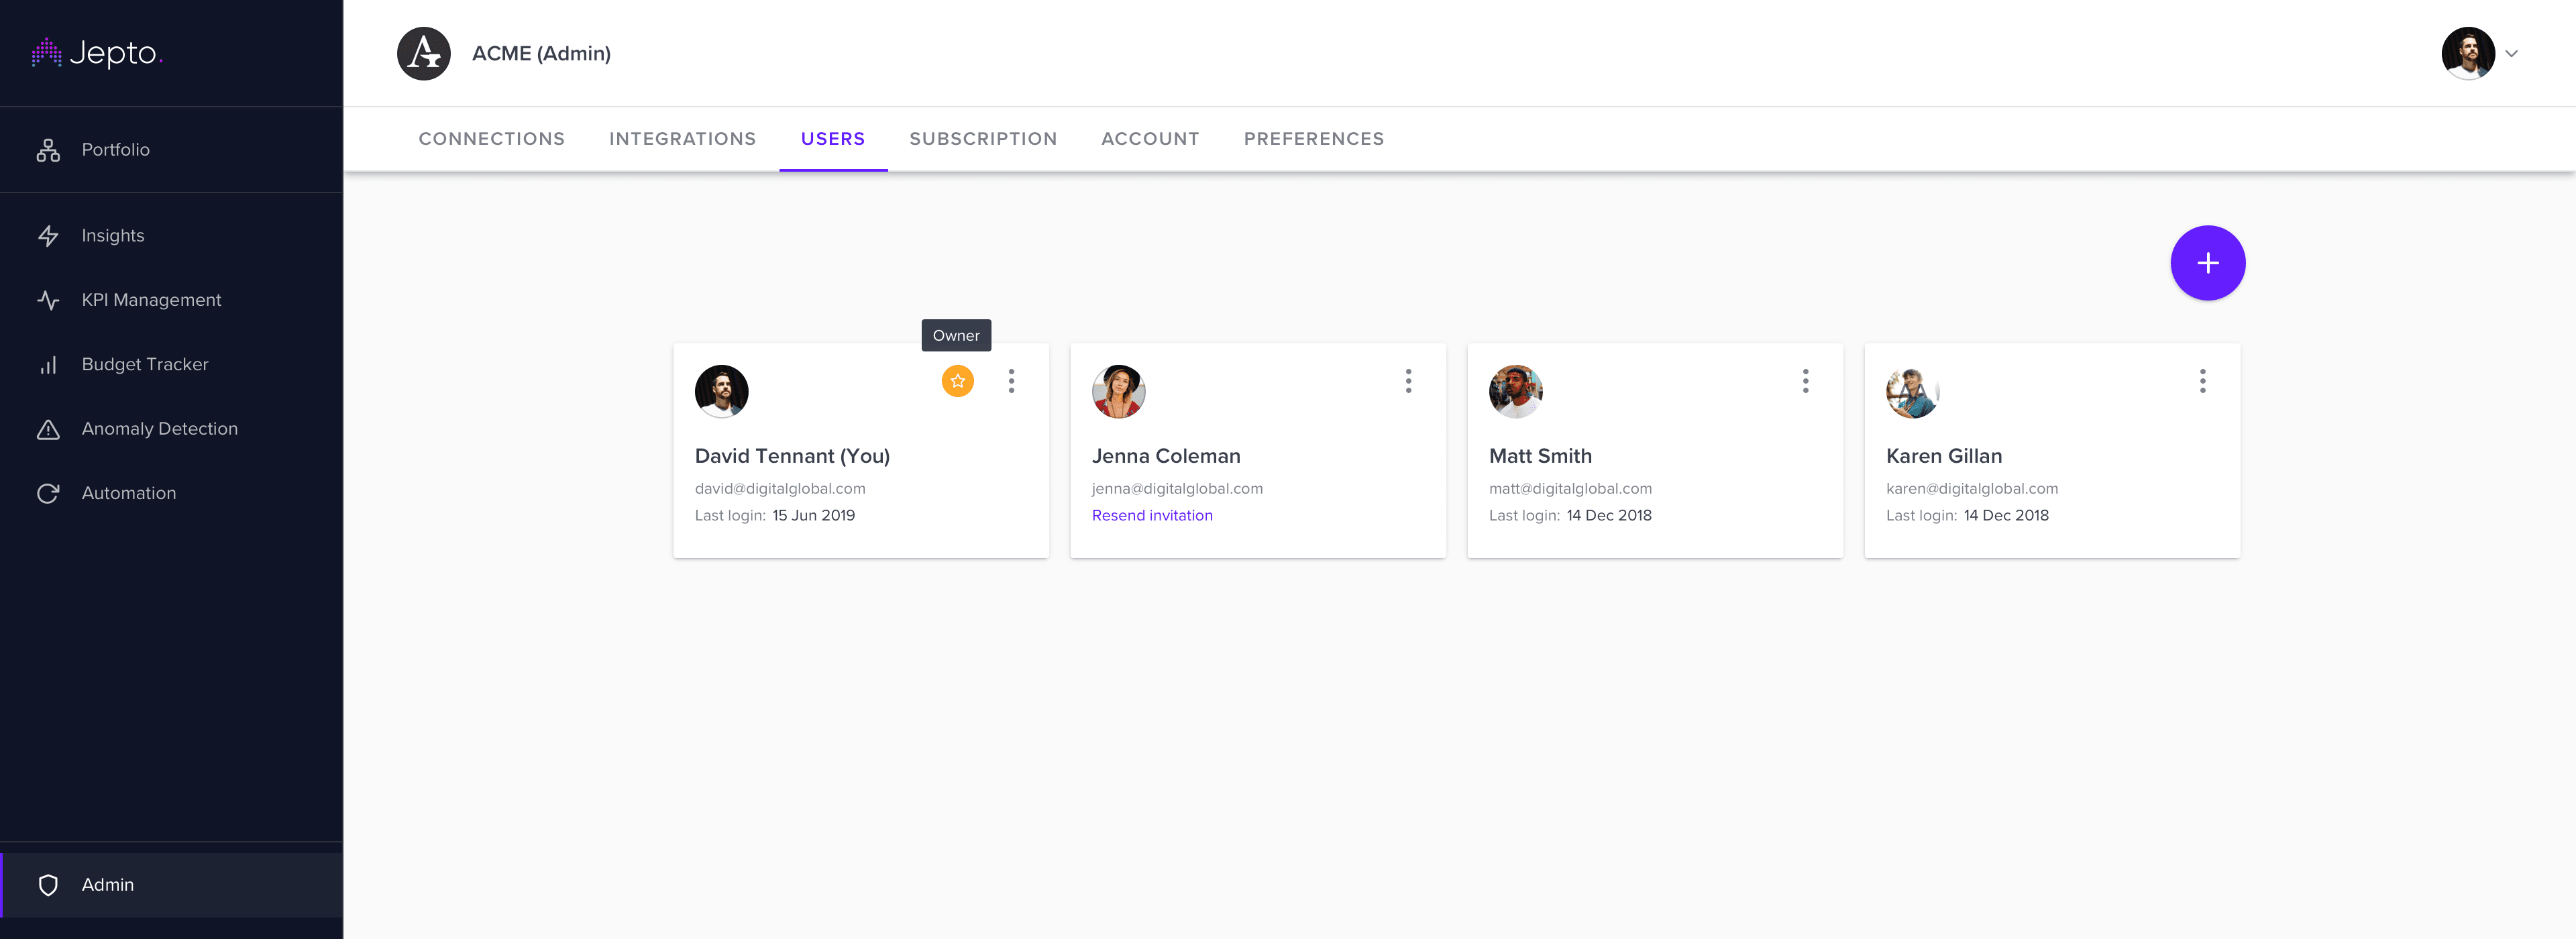
Task: Click Karen Gillan's last login 14 Dec 2018
Action: click(2006, 516)
